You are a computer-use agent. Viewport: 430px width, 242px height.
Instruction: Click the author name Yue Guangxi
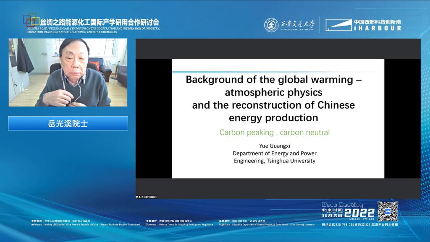coord(274,146)
